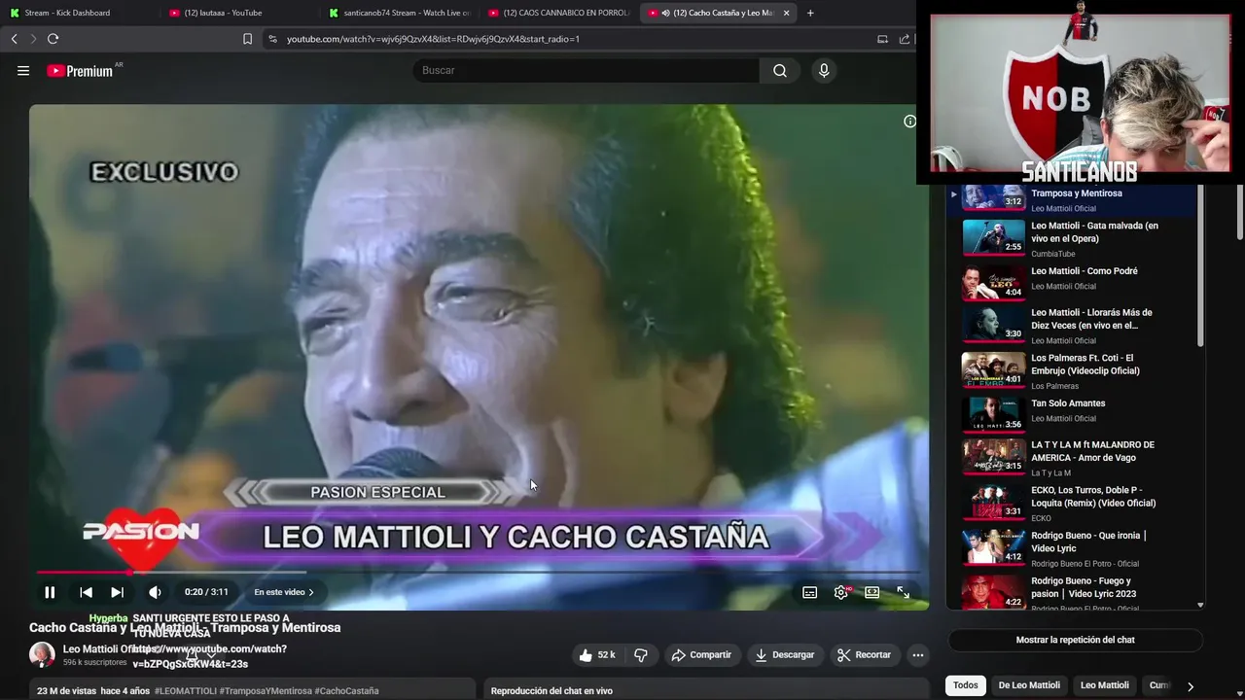
Task: Toggle subtitles on the player
Action: [809, 592]
